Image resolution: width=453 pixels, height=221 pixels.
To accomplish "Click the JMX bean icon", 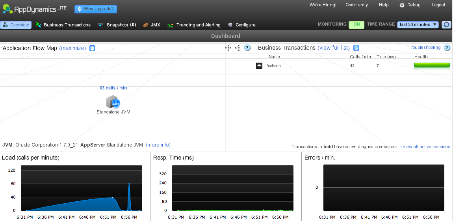I will point(146,25).
